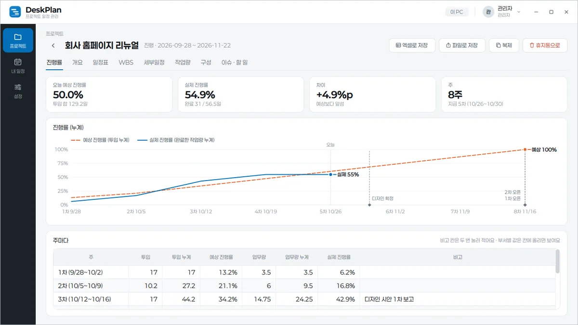Switch to the WBS tab
Image resolution: width=578 pixels, height=325 pixels.
tap(126, 63)
